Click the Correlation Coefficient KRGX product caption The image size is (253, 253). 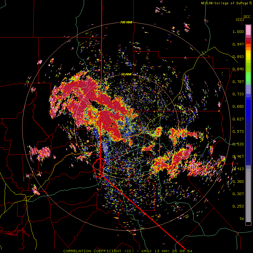pos(128,251)
